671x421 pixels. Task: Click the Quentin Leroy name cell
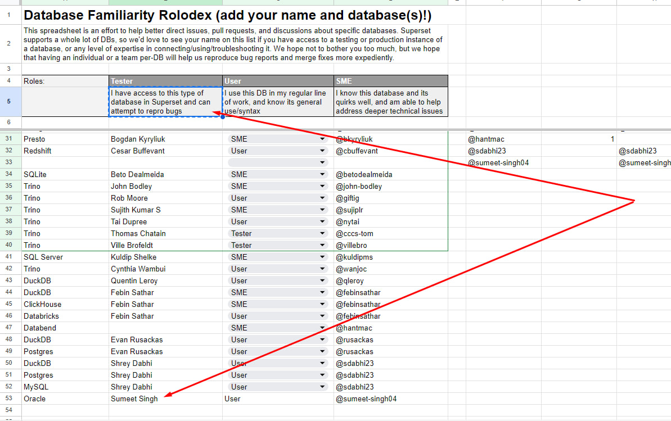(165, 280)
